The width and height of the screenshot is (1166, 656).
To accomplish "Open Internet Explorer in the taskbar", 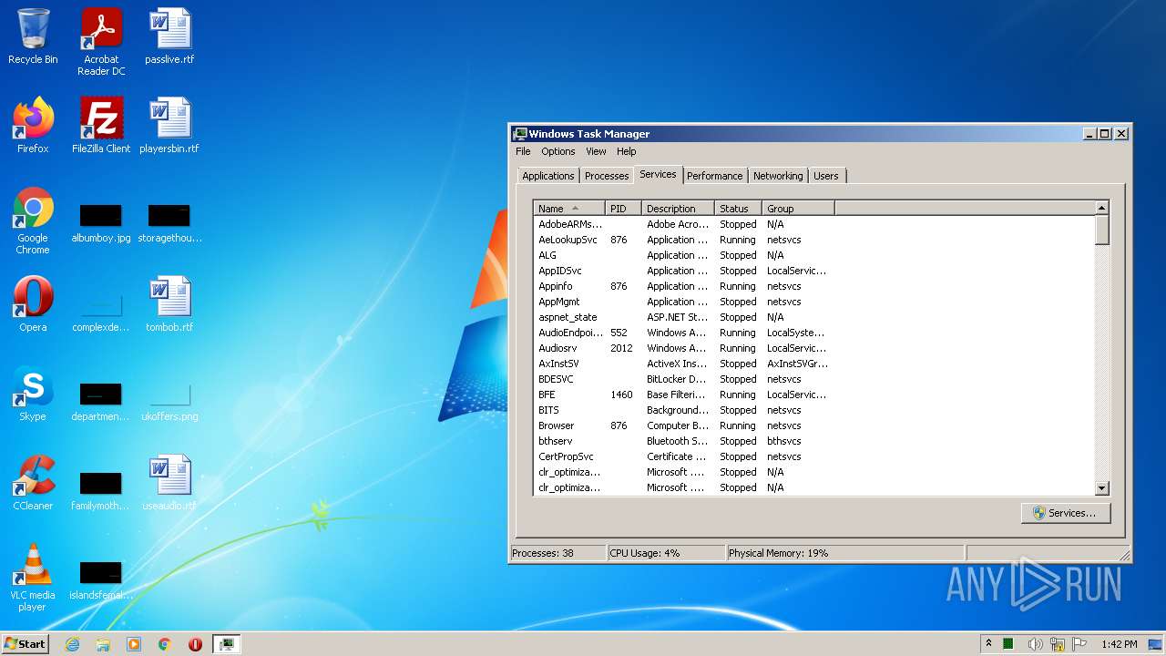I will click(73, 644).
